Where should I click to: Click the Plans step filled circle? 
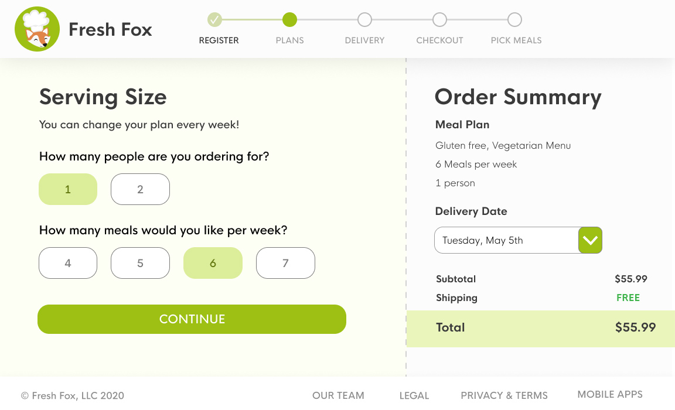[289, 20]
